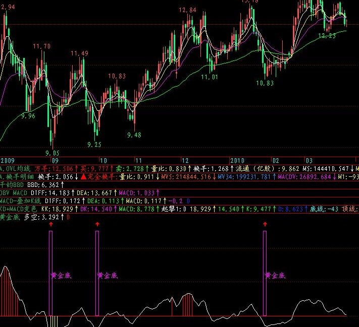Click the 11.49 high price label
This screenshot has width=359, height=327.
coord(79,53)
